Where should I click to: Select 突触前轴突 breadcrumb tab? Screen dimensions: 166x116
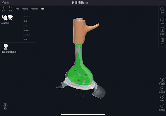(x=34, y=9)
